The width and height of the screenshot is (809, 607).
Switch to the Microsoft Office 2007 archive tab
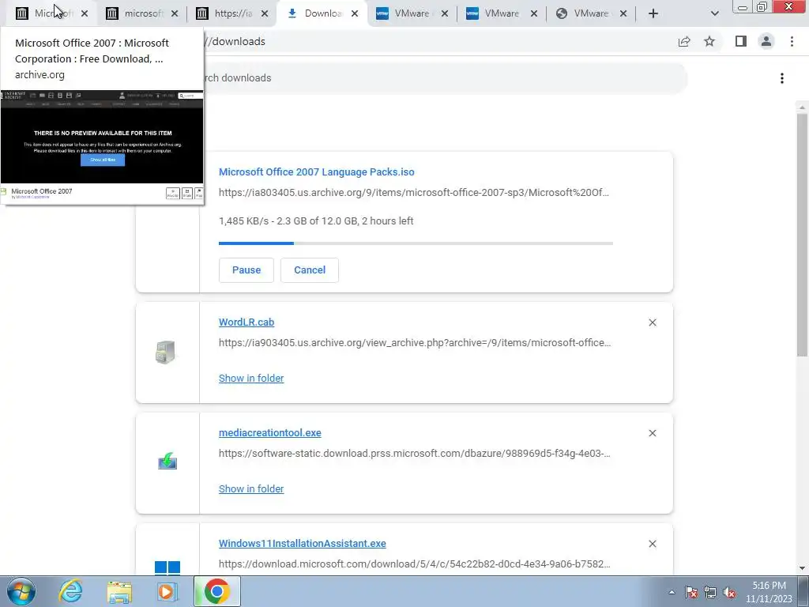click(47, 13)
